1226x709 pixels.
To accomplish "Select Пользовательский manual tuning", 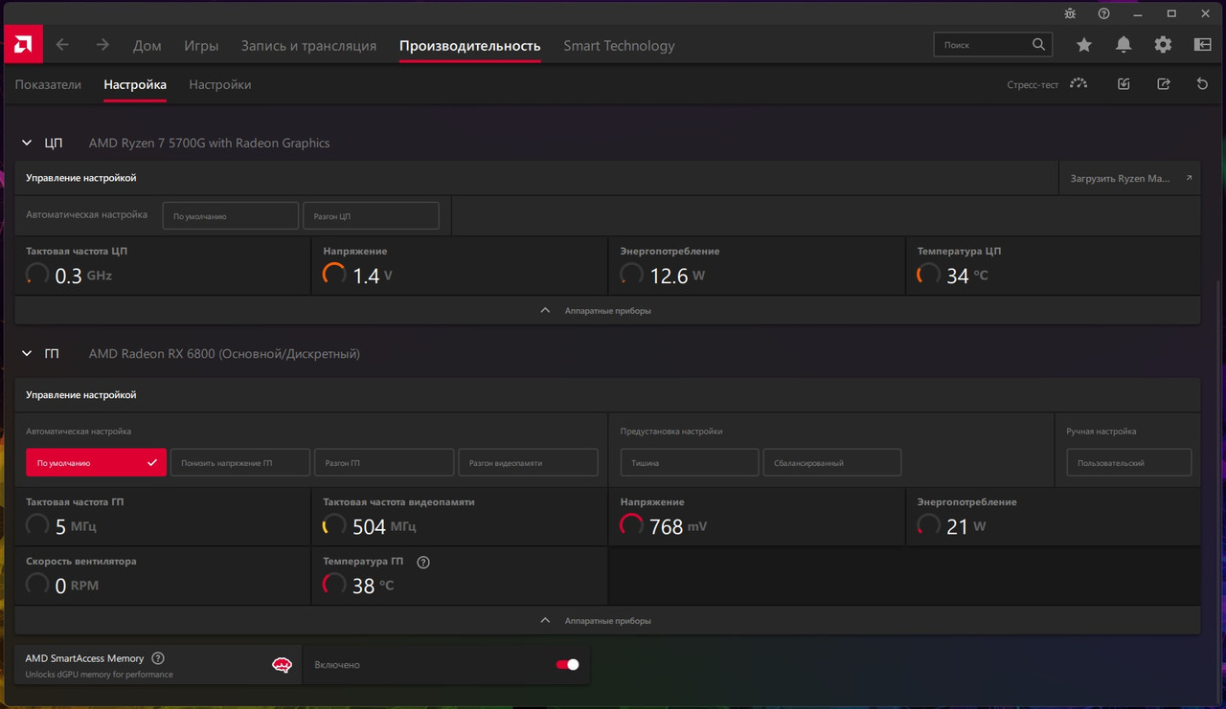I will 1129,462.
